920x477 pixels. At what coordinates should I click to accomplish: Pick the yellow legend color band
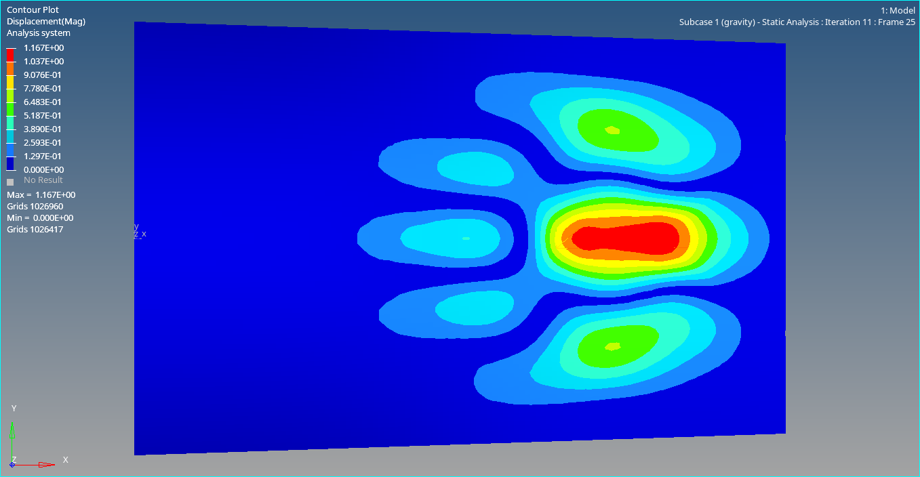[10, 81]
